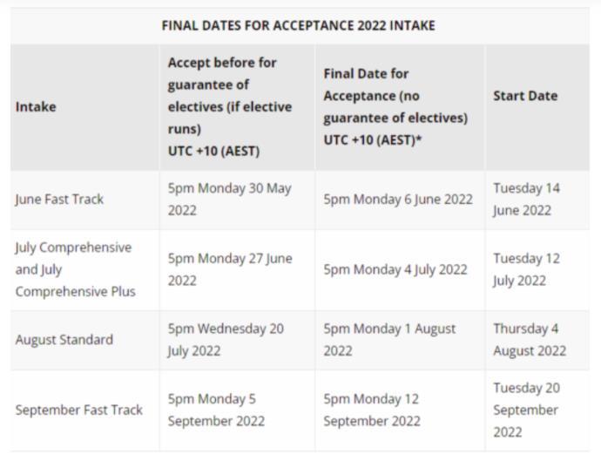Click the "Accept before for guarantee of electives" header
Screen dimensions: 601x461
point(230,106)
